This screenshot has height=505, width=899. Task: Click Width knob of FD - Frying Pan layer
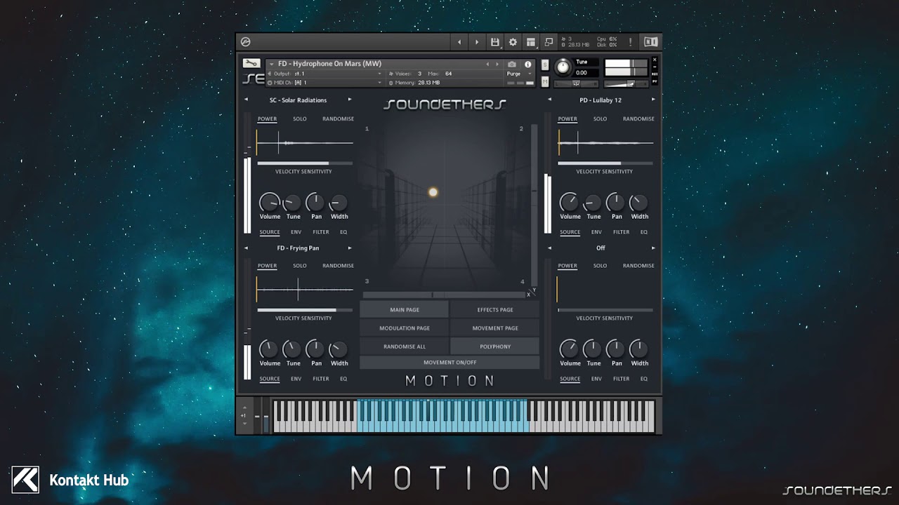click(x=339, y=349)
